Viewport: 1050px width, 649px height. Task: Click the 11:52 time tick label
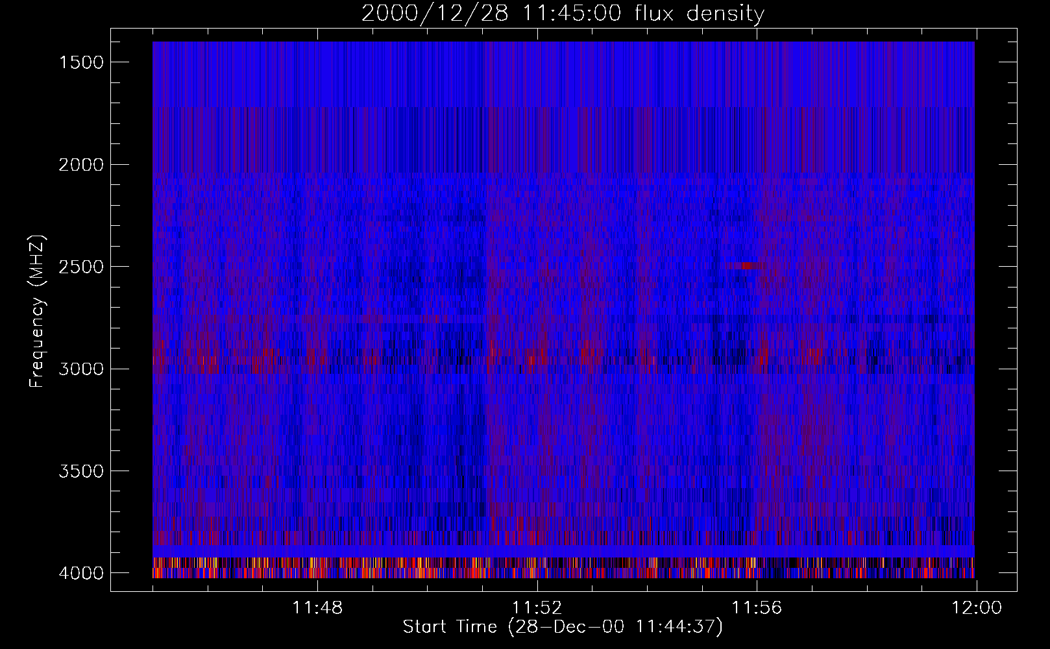click(x=537, y=608)
